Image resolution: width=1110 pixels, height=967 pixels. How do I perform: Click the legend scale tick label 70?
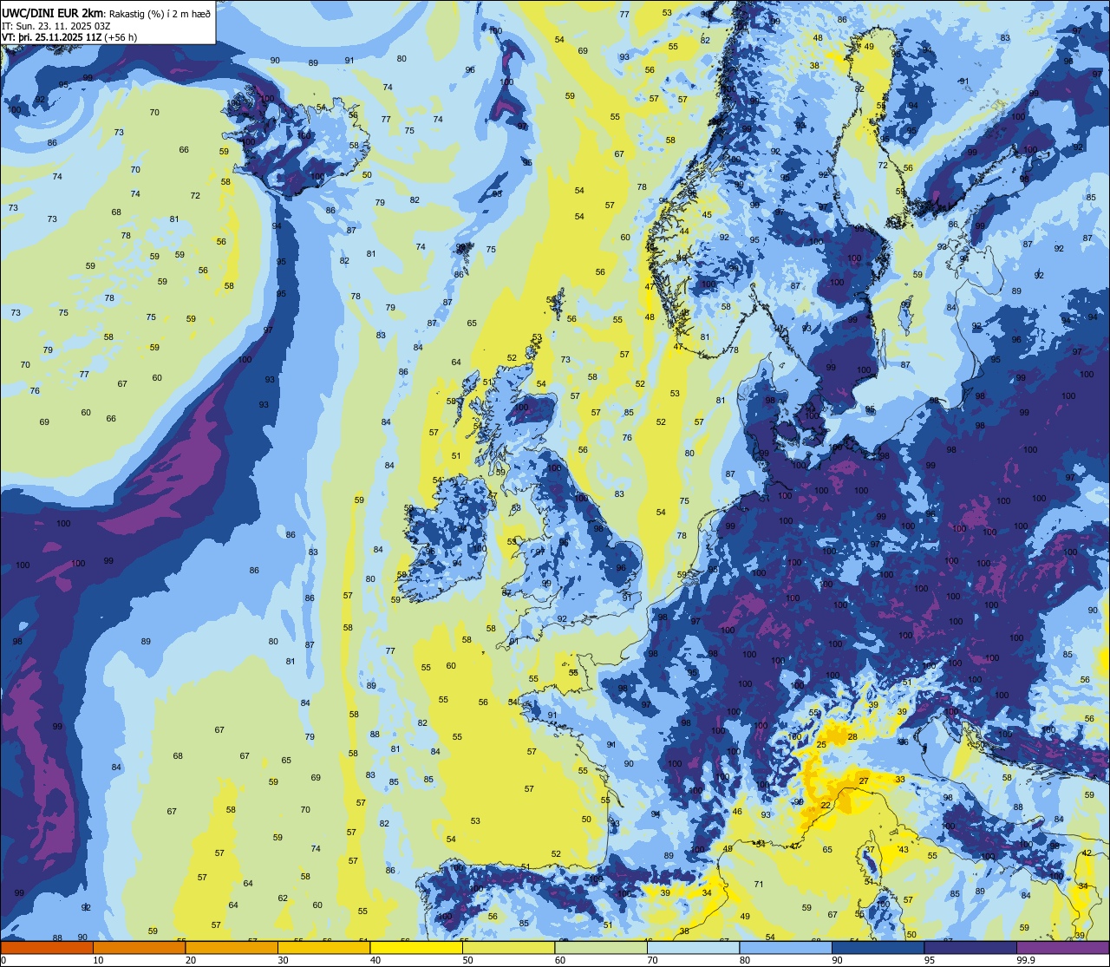coord(652,959)
